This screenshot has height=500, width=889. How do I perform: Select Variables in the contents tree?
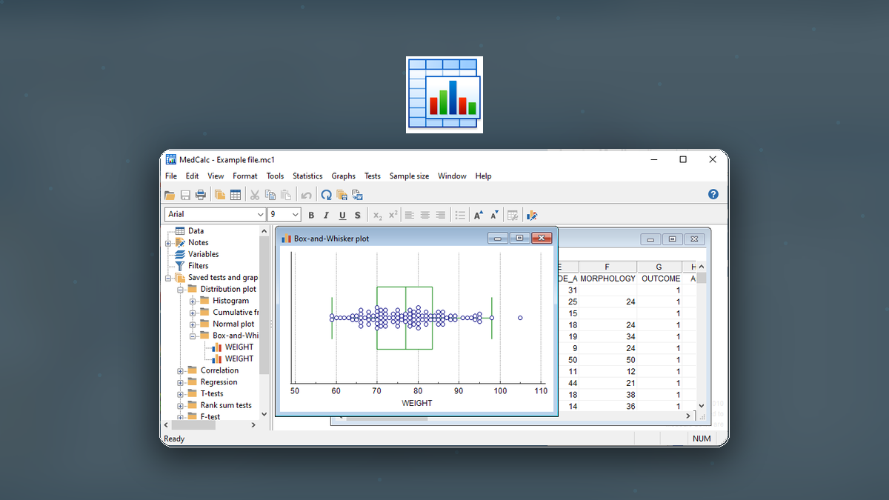click(203, 254)
